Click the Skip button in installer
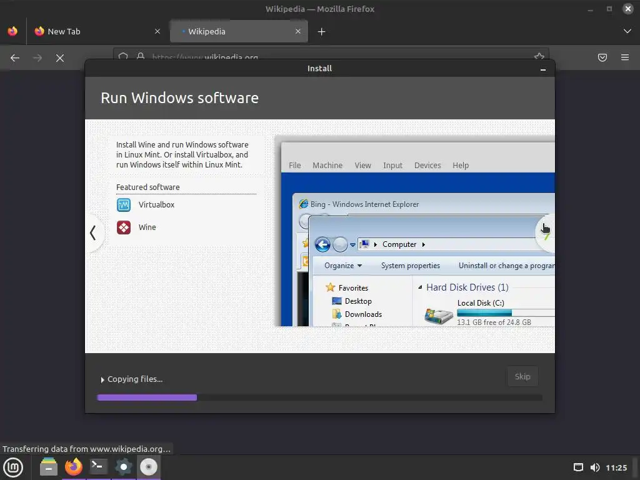This screenshot has height=480, width=640. 522,376
